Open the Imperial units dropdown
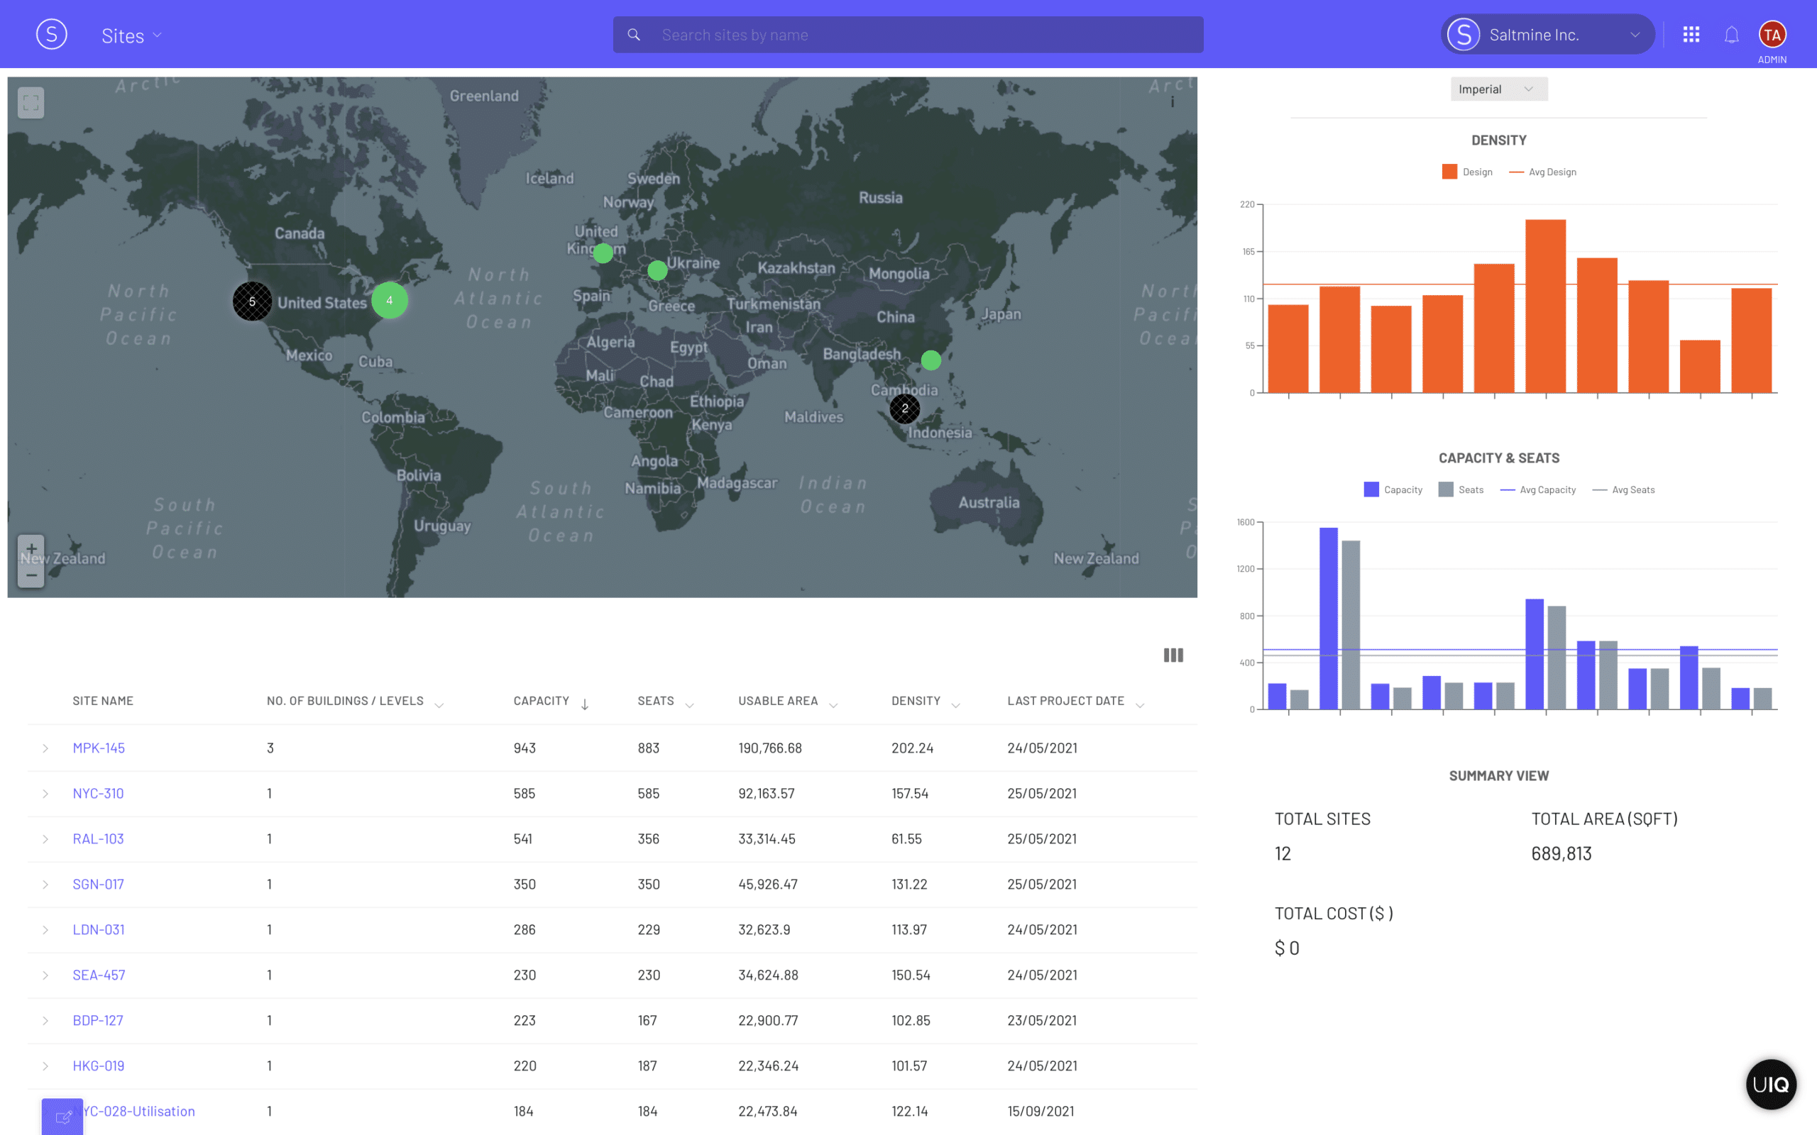The width and height of the screenshot is (1817, 1135). pyautogui.click(x=1498, y=89)
